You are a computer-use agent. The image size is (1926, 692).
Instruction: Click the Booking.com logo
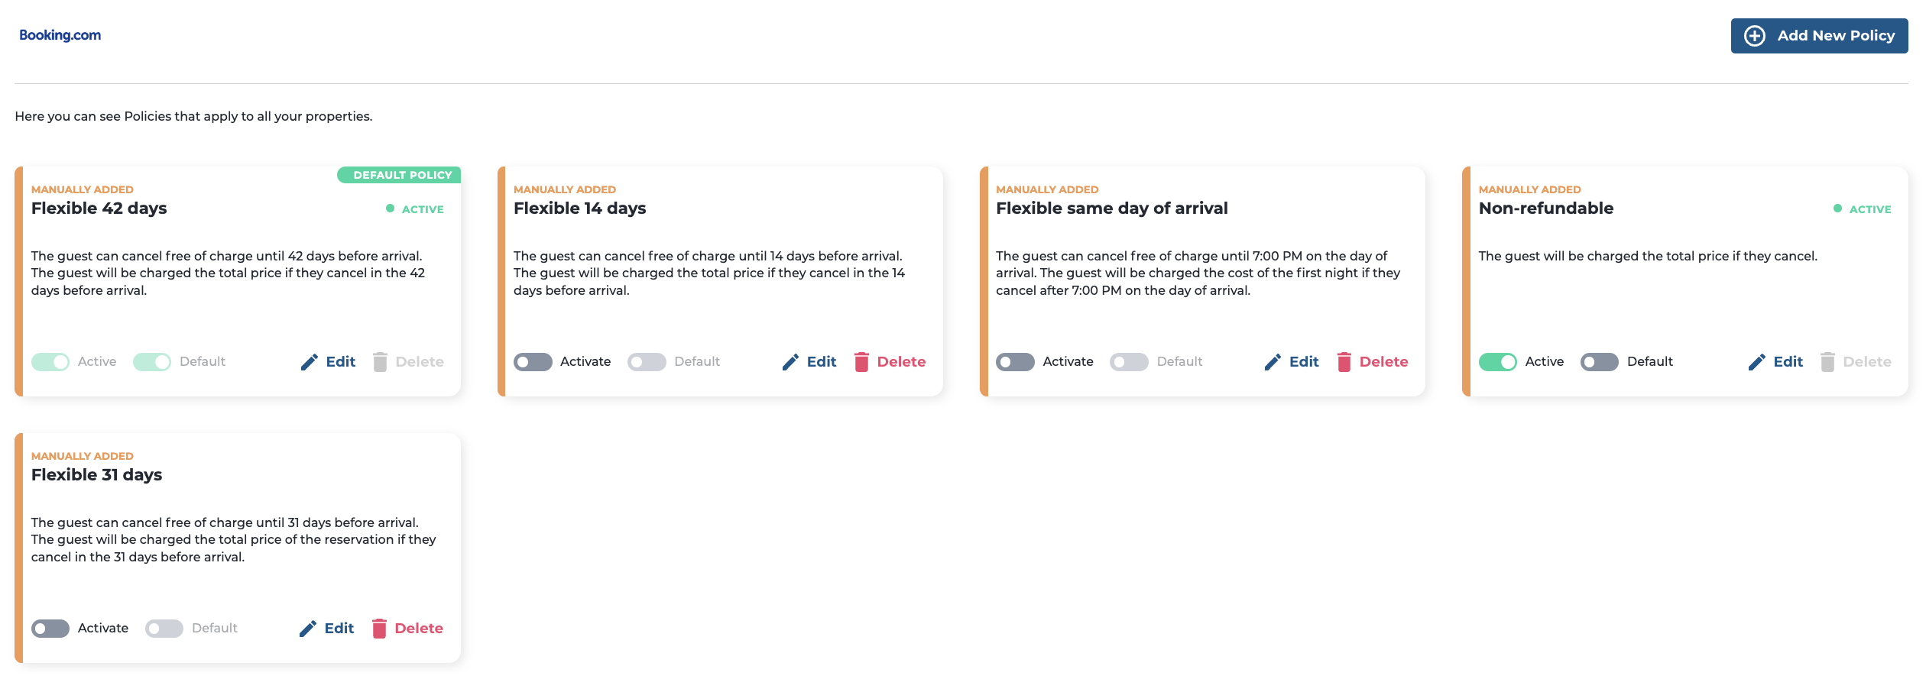pos(60,35)
